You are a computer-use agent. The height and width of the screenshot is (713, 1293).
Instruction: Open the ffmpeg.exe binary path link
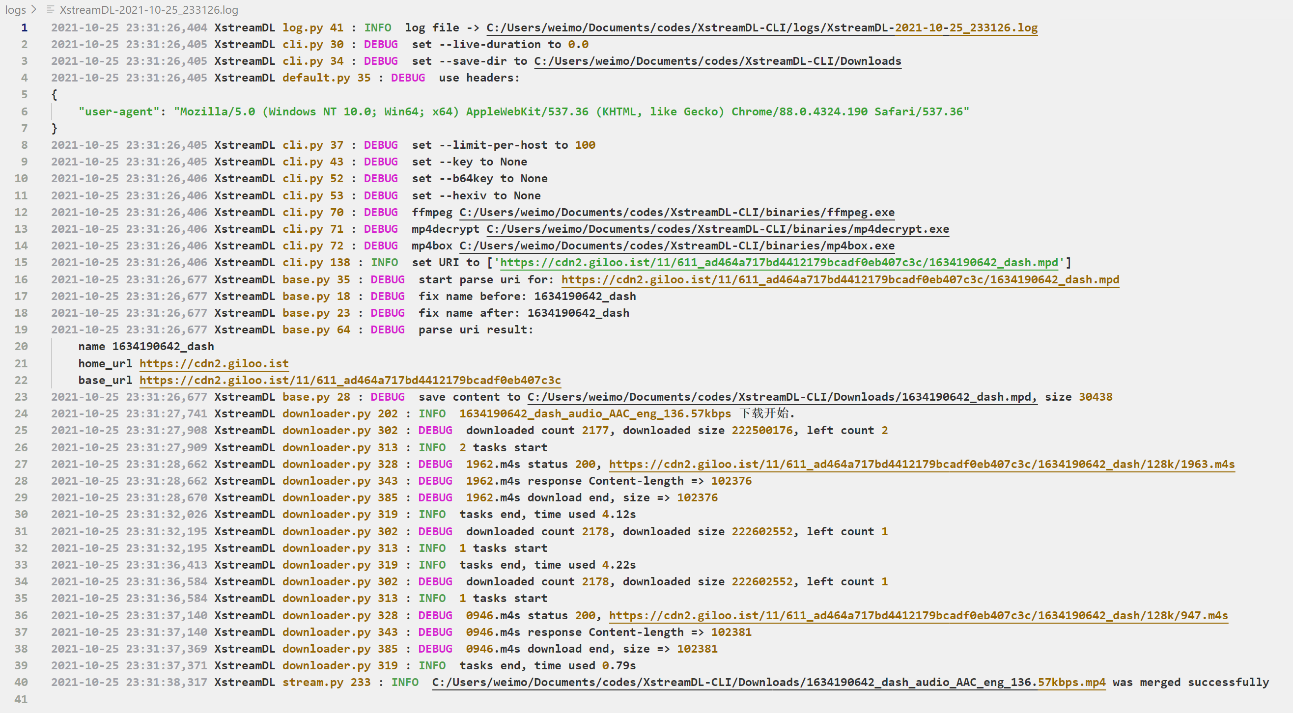pos(676,213)
